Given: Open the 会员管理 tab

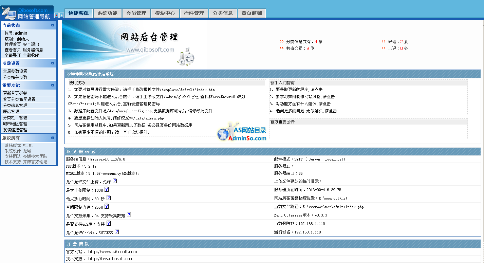Looking at the screenshot, I should (x=136, y=13).
